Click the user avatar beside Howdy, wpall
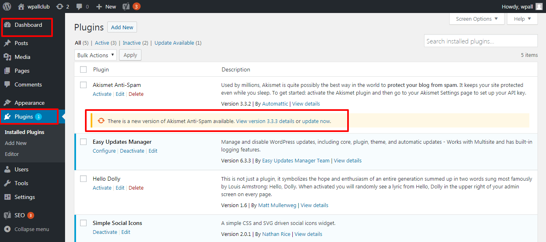Screen dimensions: 546x242 [538, 6]
